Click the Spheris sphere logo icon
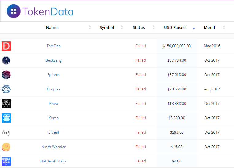The height and width of the screenshot is (168, 234). (x=6, y=75)
